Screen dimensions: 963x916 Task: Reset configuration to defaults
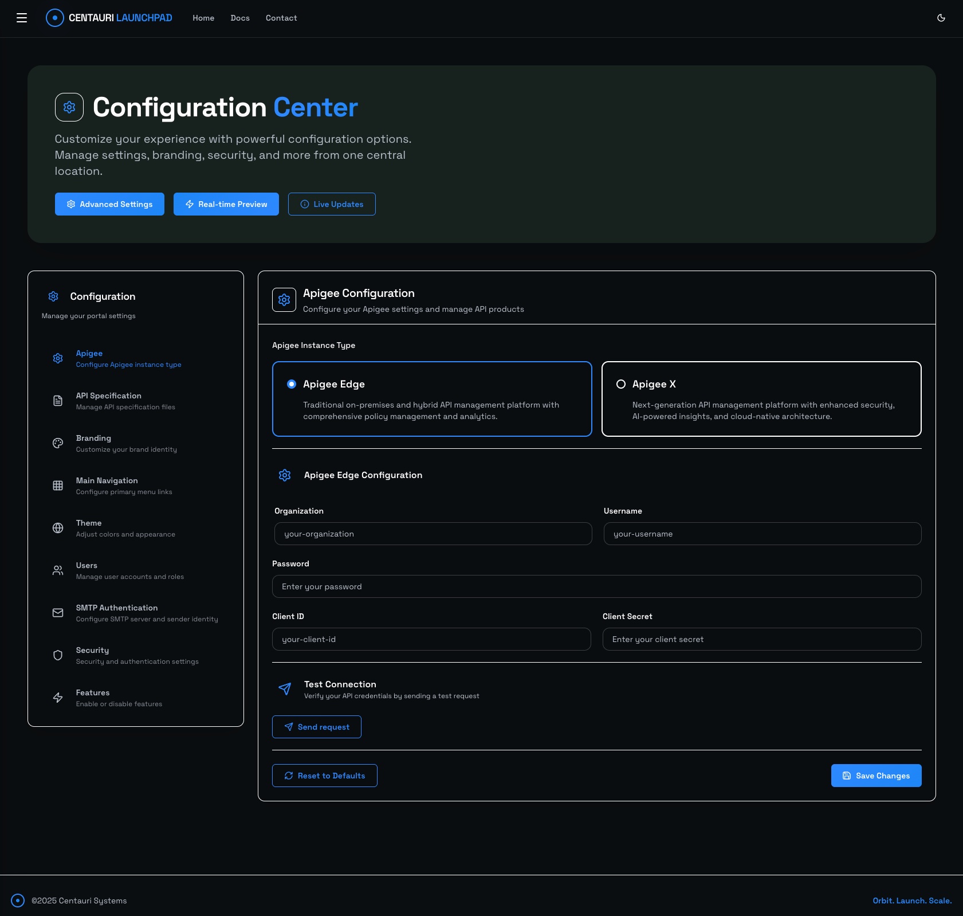(x=325, y=776)
